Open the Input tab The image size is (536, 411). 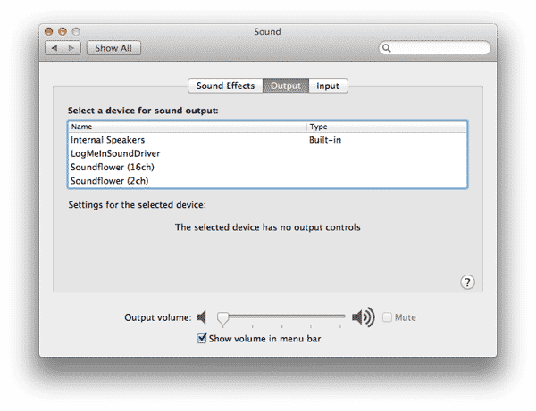click(x=328, y=86)
